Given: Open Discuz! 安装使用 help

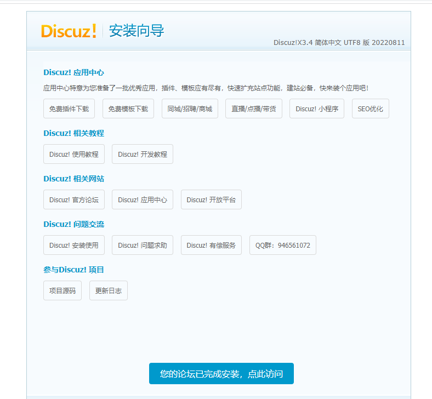Looking at the screenshot, I should (74, 245).
